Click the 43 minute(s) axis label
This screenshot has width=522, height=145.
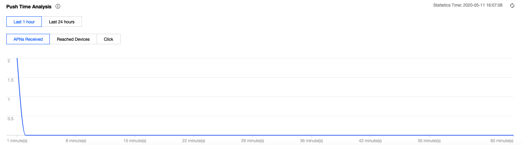[370, 140]
